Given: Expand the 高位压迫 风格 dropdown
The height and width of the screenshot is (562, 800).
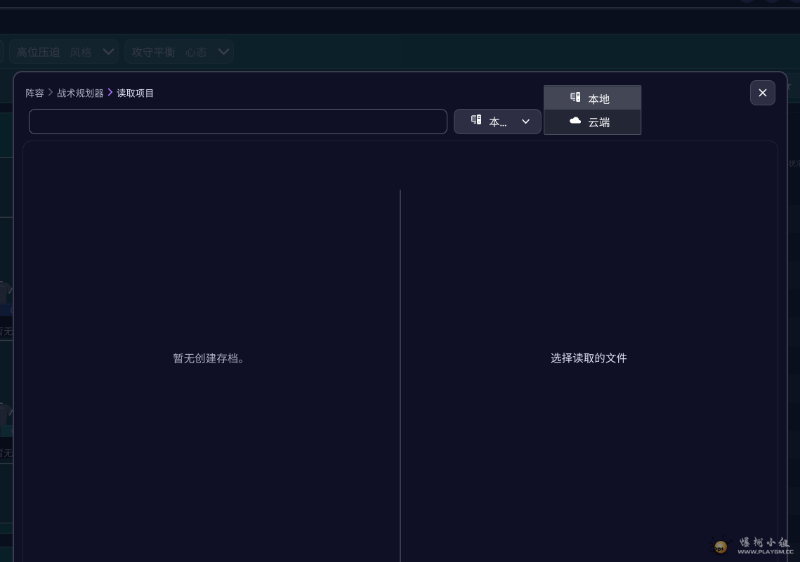Looking at the screenshot, I should click(x=108, y=52).
